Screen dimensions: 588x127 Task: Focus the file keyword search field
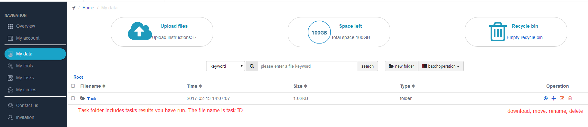tap(307, 66)
